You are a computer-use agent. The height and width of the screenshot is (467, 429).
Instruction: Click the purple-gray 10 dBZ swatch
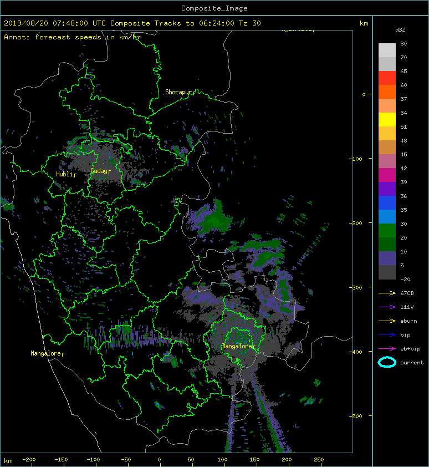click(387, 258)
